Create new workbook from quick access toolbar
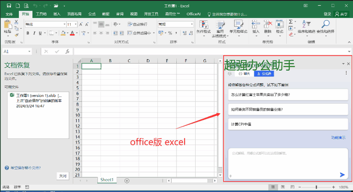This screenshot has width=353, height=192. pyautogui.click(x=18, y=5)
